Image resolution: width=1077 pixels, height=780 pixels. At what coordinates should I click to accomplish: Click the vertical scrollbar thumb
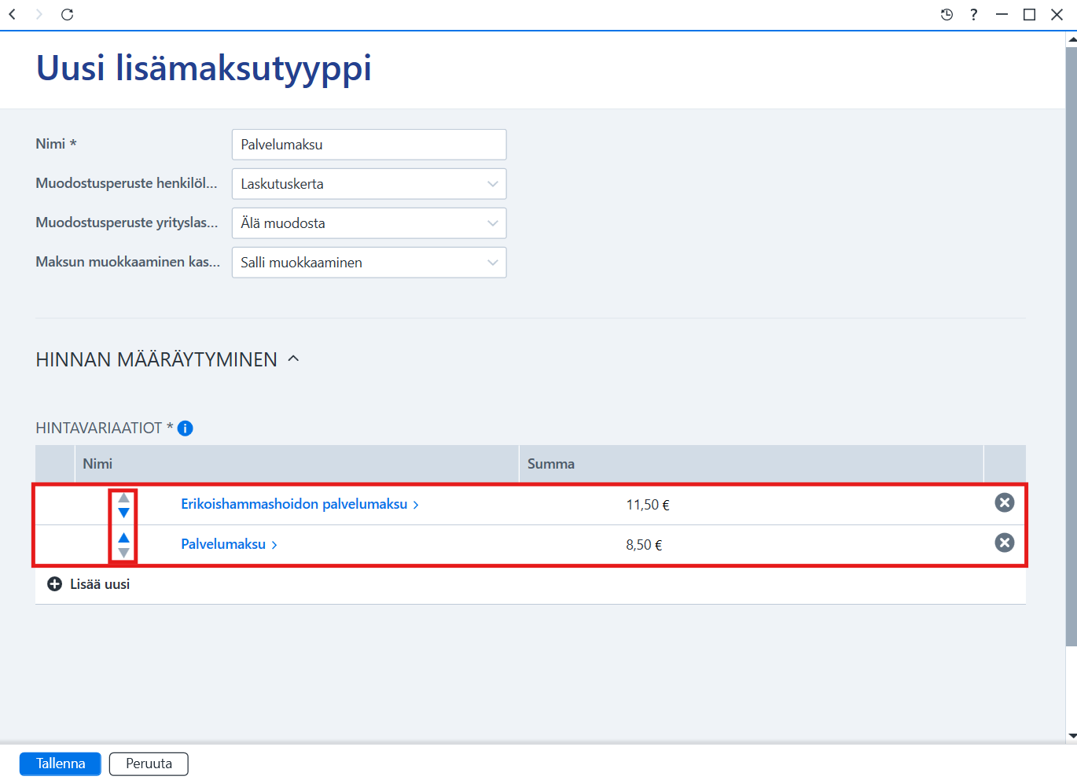coord(1071,346)
